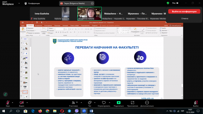Click the red Выйти из конференции button

(184, 11)
